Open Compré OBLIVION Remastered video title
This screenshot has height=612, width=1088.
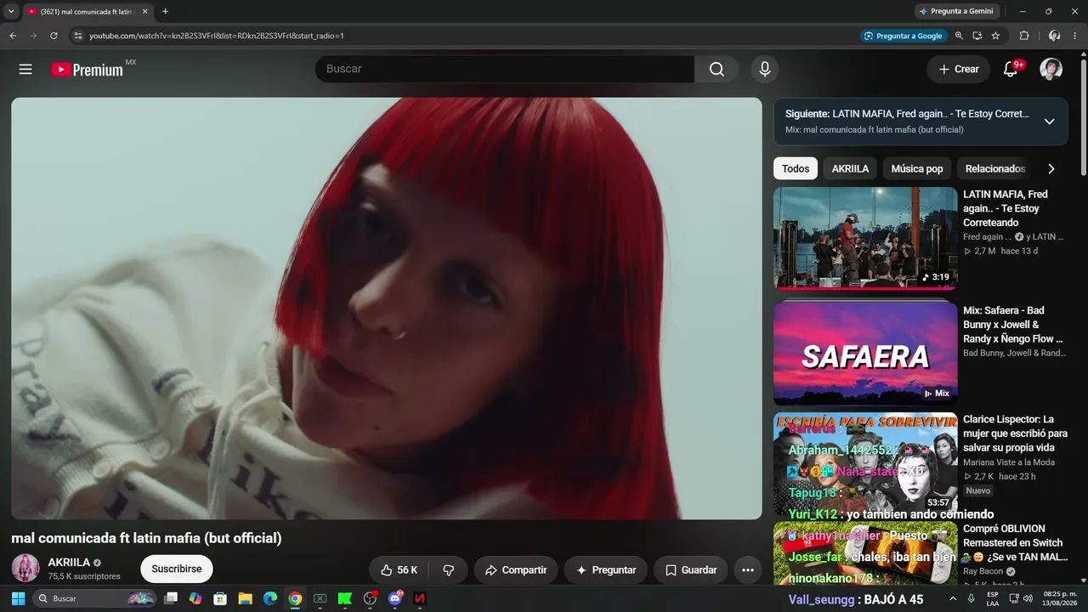[x=1016, y=543]
